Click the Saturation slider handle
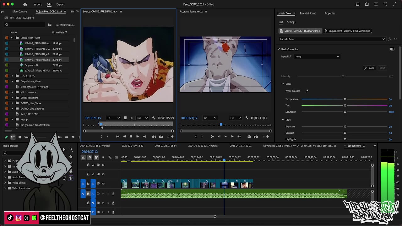 (x=345, y=112)
